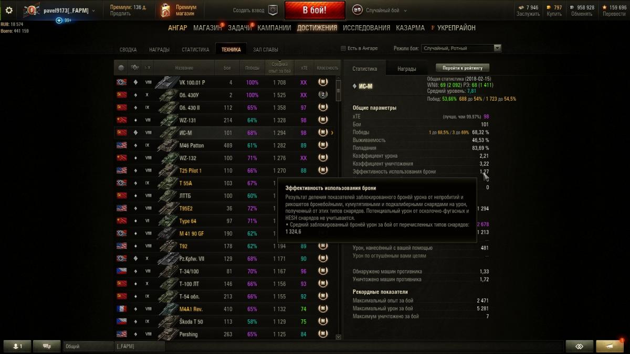
Task: Open the settings gear menu
Action: (x=8, y=10)
